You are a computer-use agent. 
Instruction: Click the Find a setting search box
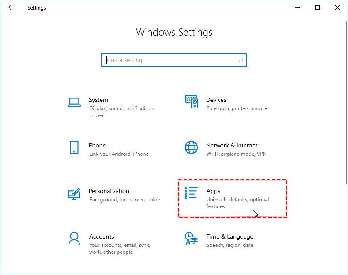click(169, 60)
